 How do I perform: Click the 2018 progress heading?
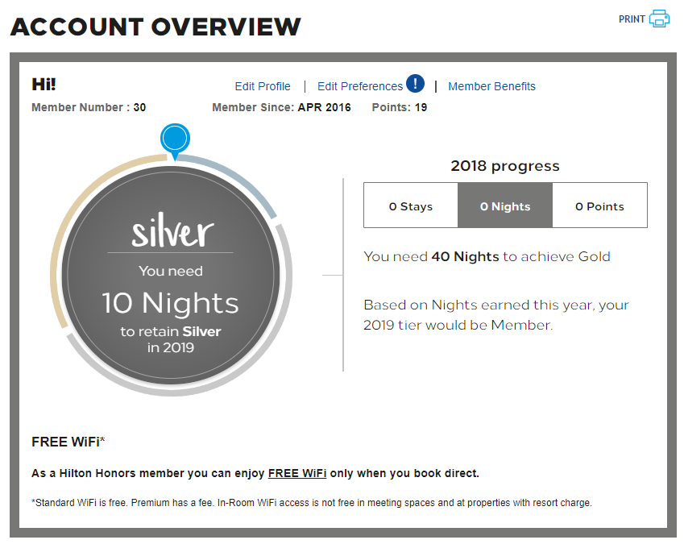coord(504,166)
